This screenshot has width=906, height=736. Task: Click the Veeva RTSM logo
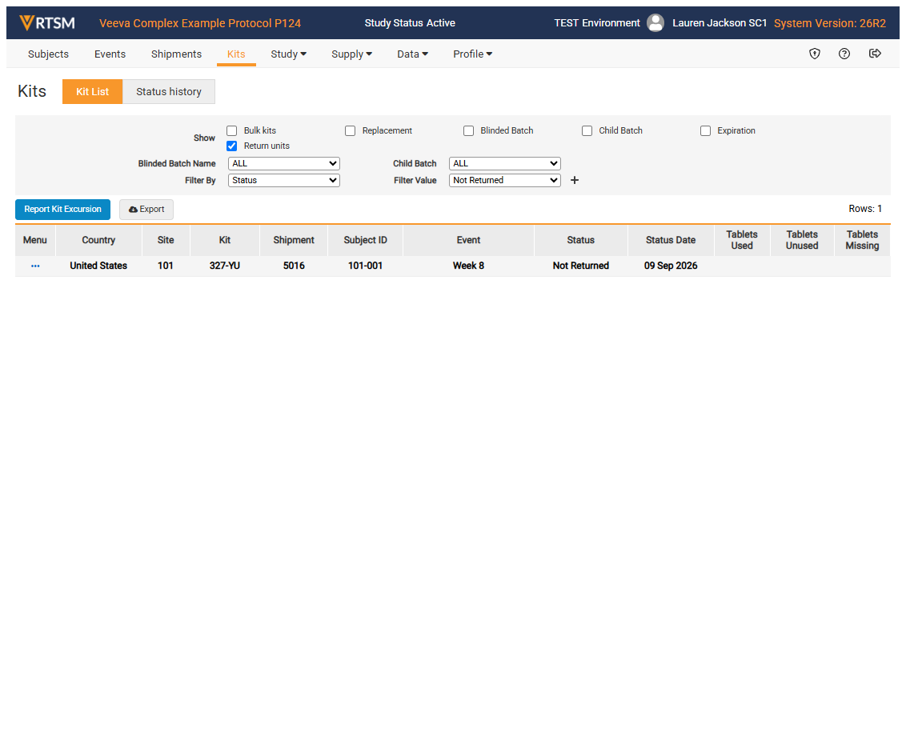(46, 23)
